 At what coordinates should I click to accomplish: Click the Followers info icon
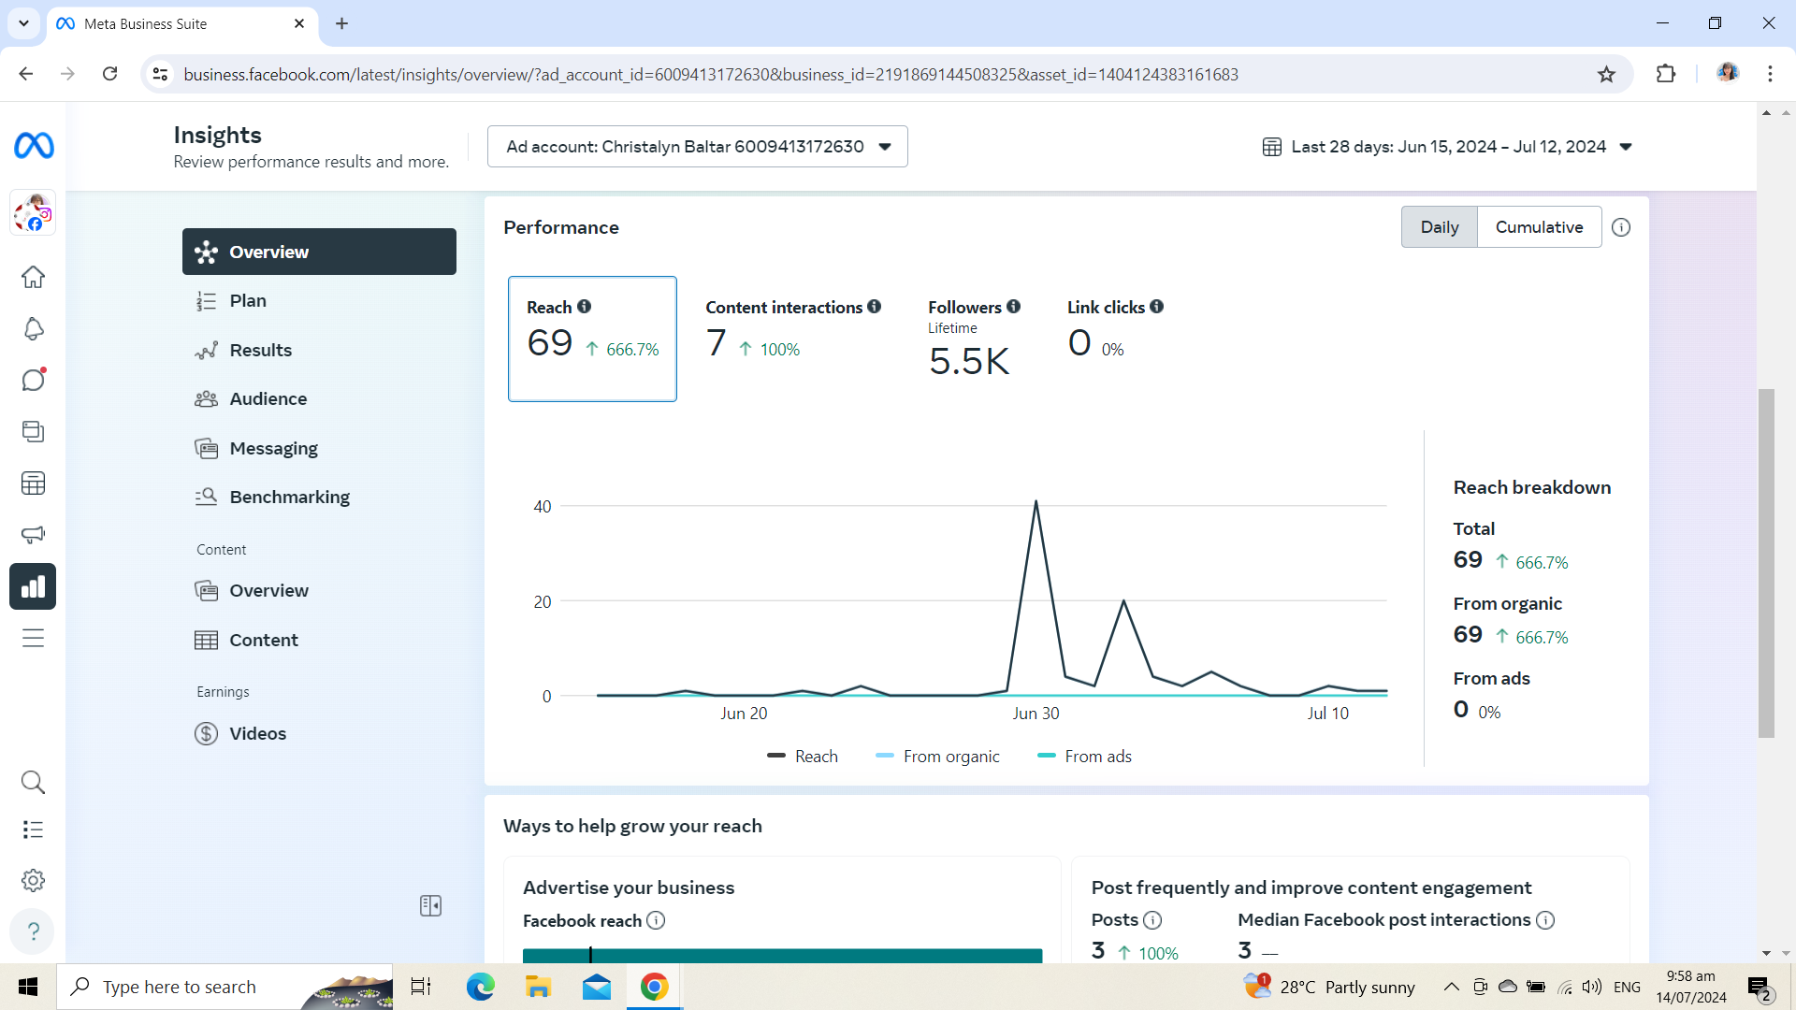coord(1013,307)
